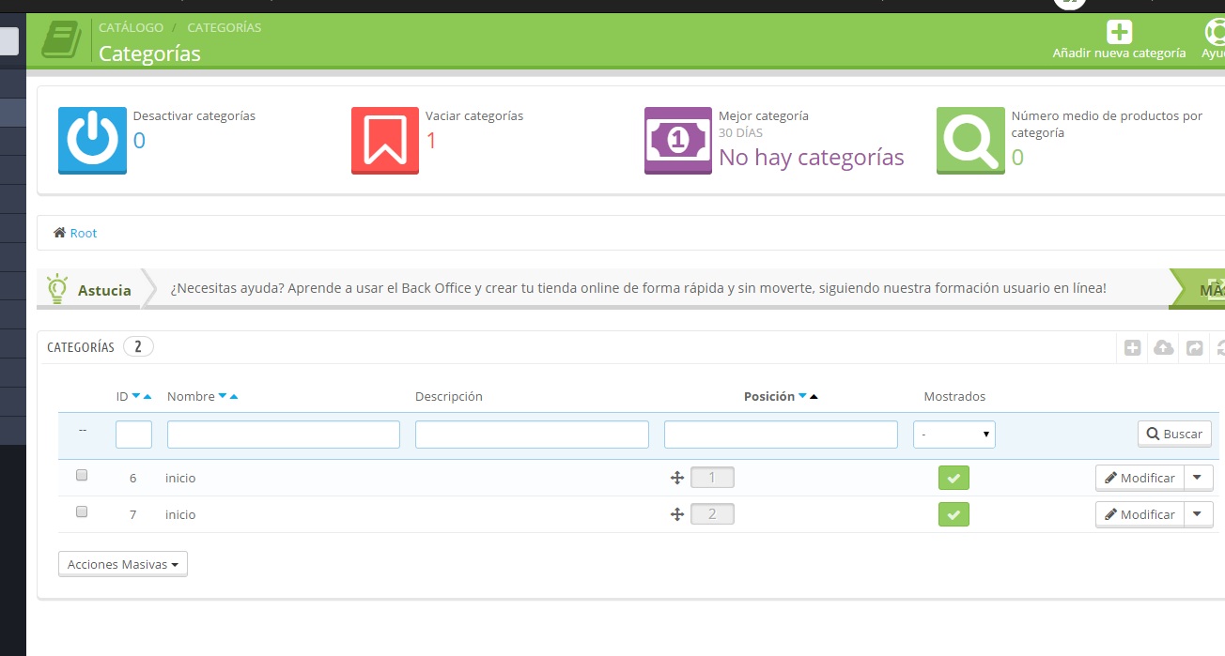Click the export arrow icon in panel header
Viewport: 1225px width, 656px height.
(x=1195, y=348)
